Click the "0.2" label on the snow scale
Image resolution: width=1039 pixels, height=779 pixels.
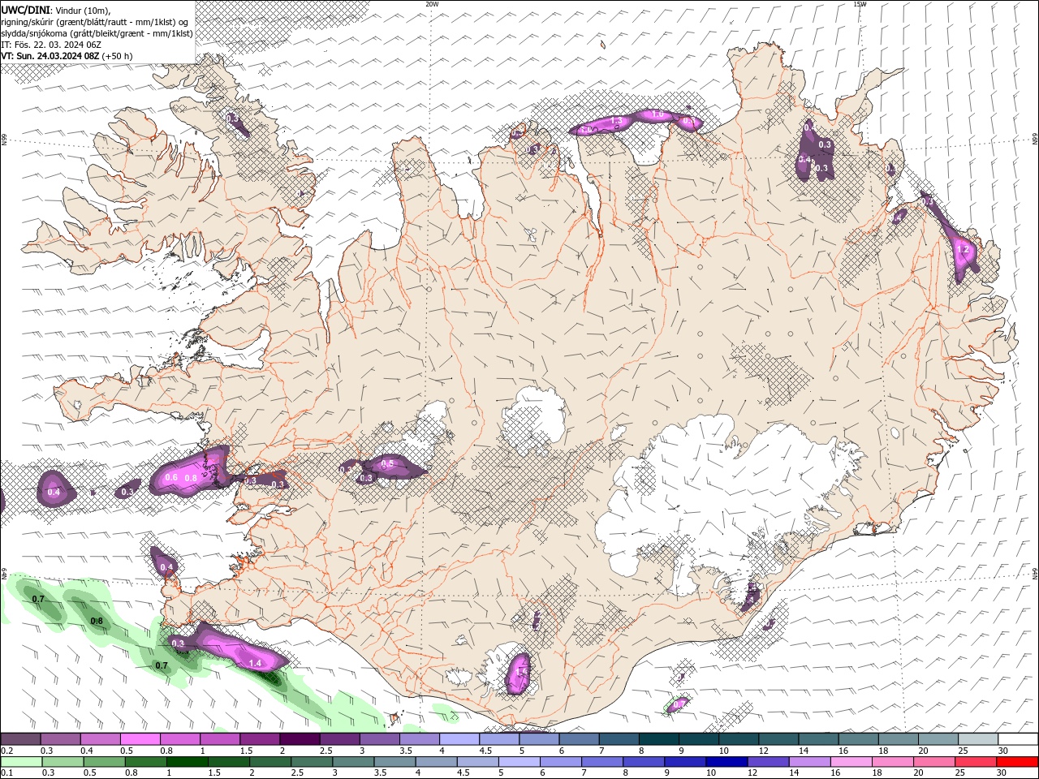point(6,751)
